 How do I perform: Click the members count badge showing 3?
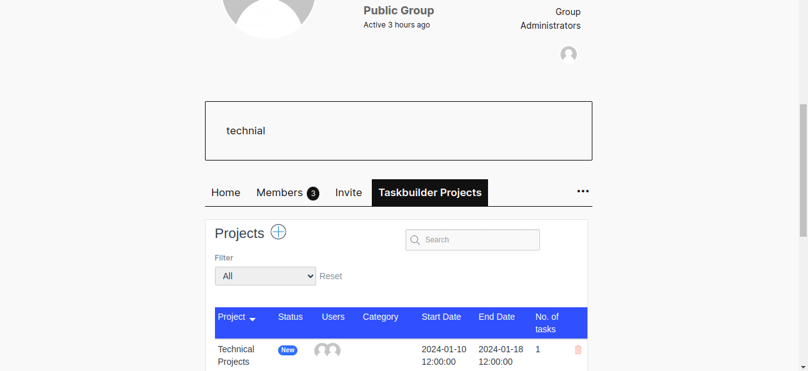pos(313,193)
